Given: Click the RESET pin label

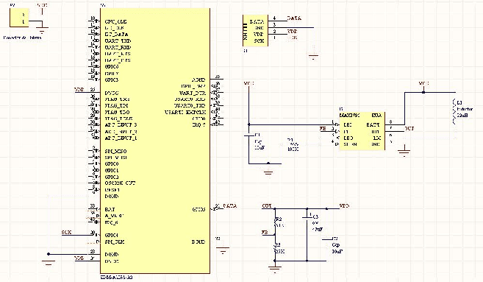Looking at the screenshot, I should click(x=112, y=190).
